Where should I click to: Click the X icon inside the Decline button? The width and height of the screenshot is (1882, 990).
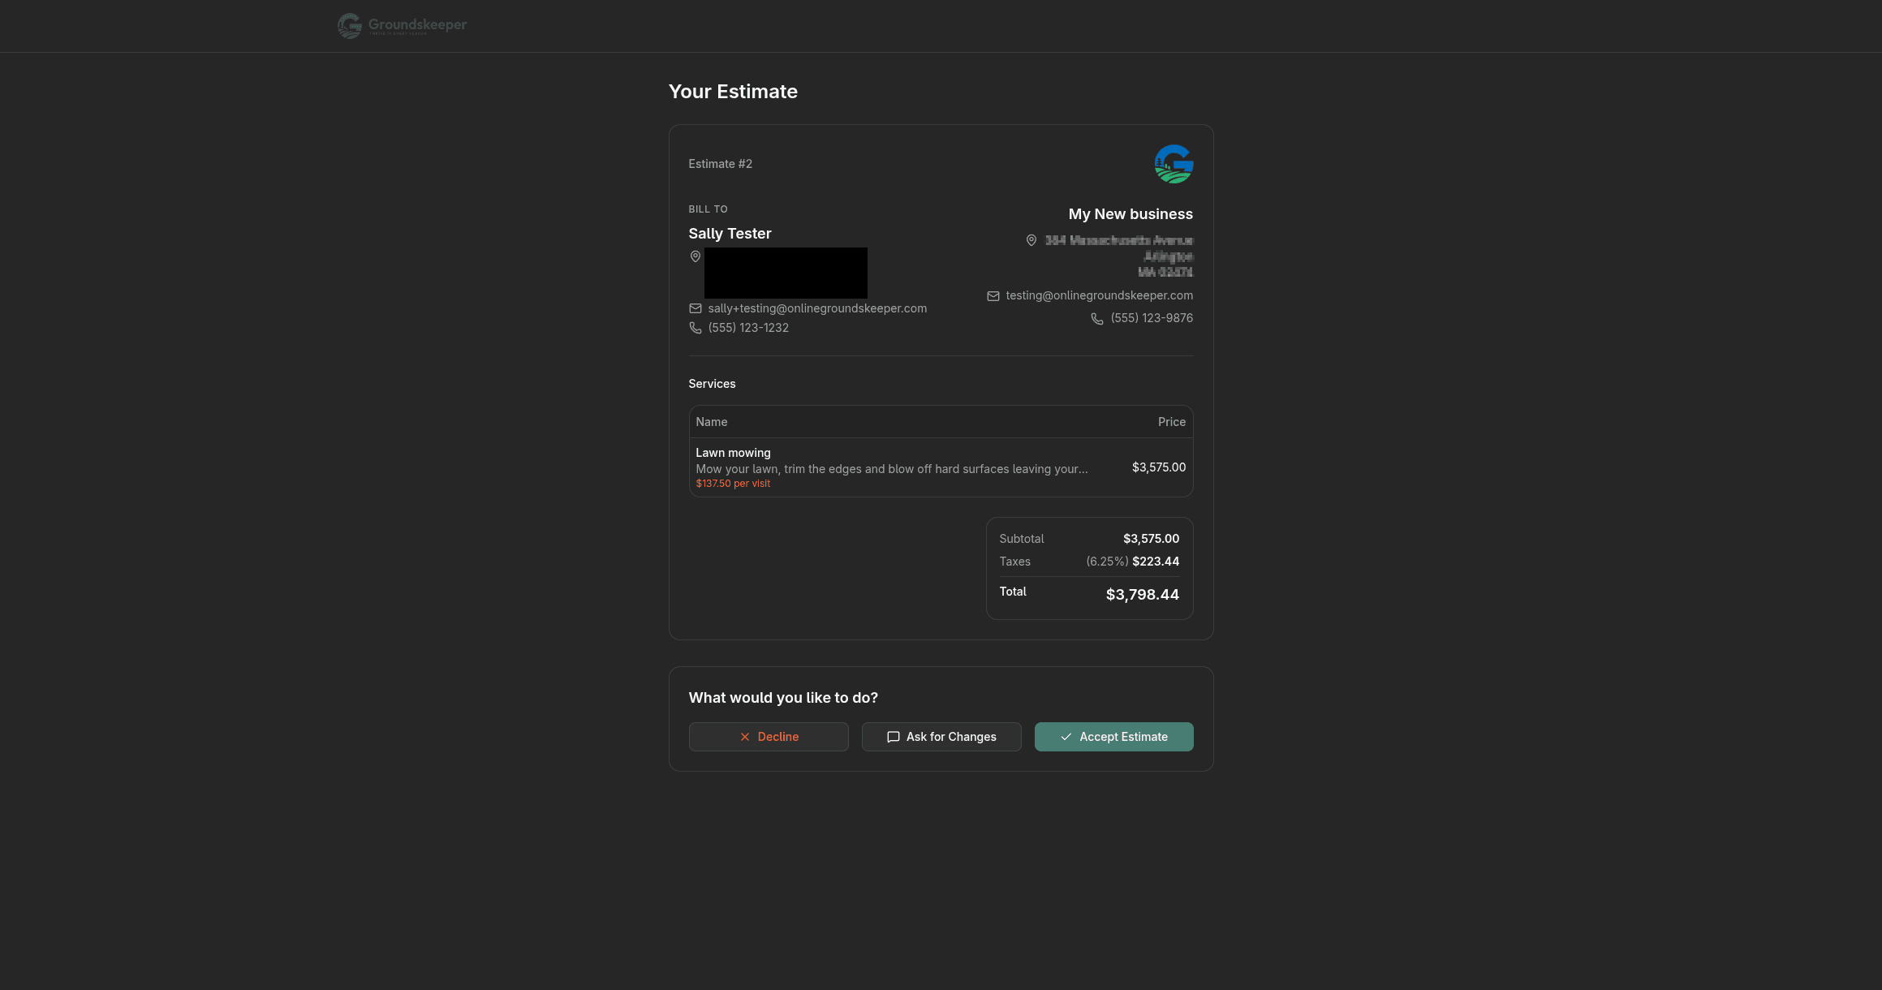(x=744, y=737)
